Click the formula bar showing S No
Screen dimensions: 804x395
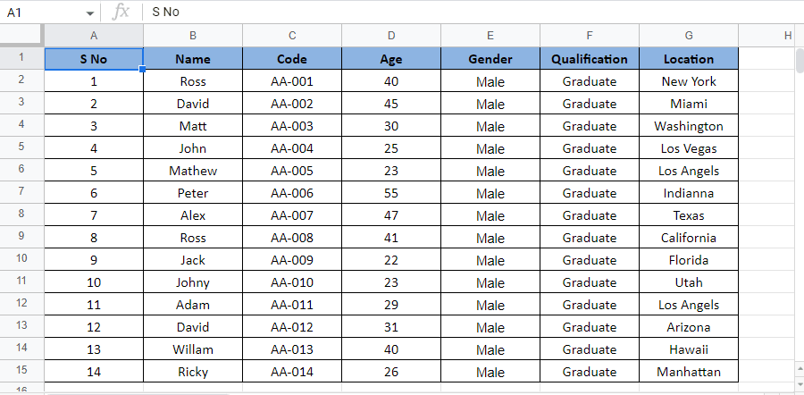click(x=447, y=13)
